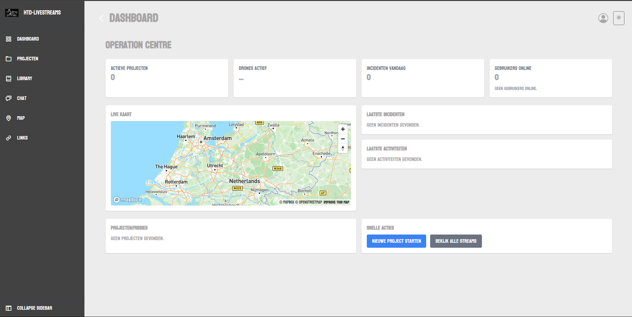The width and height of the screenshot is (632, 317).
Task: Zoom out on the live kaart
Action: (x=343, y=139)
